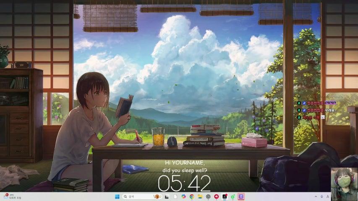Click the Hi YOURNAME greeting text

(185, 163)
